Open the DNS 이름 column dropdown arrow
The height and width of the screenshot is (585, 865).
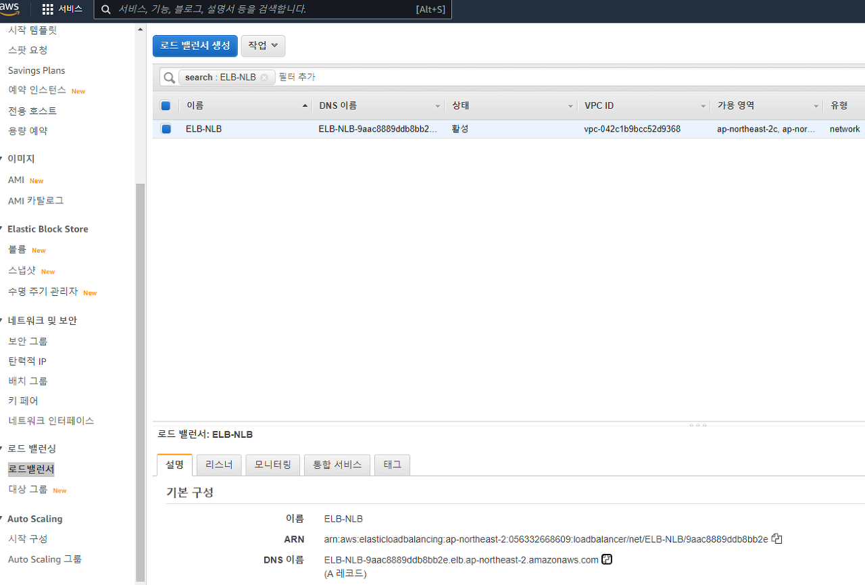pyautogui.click(x=438, y=107)
